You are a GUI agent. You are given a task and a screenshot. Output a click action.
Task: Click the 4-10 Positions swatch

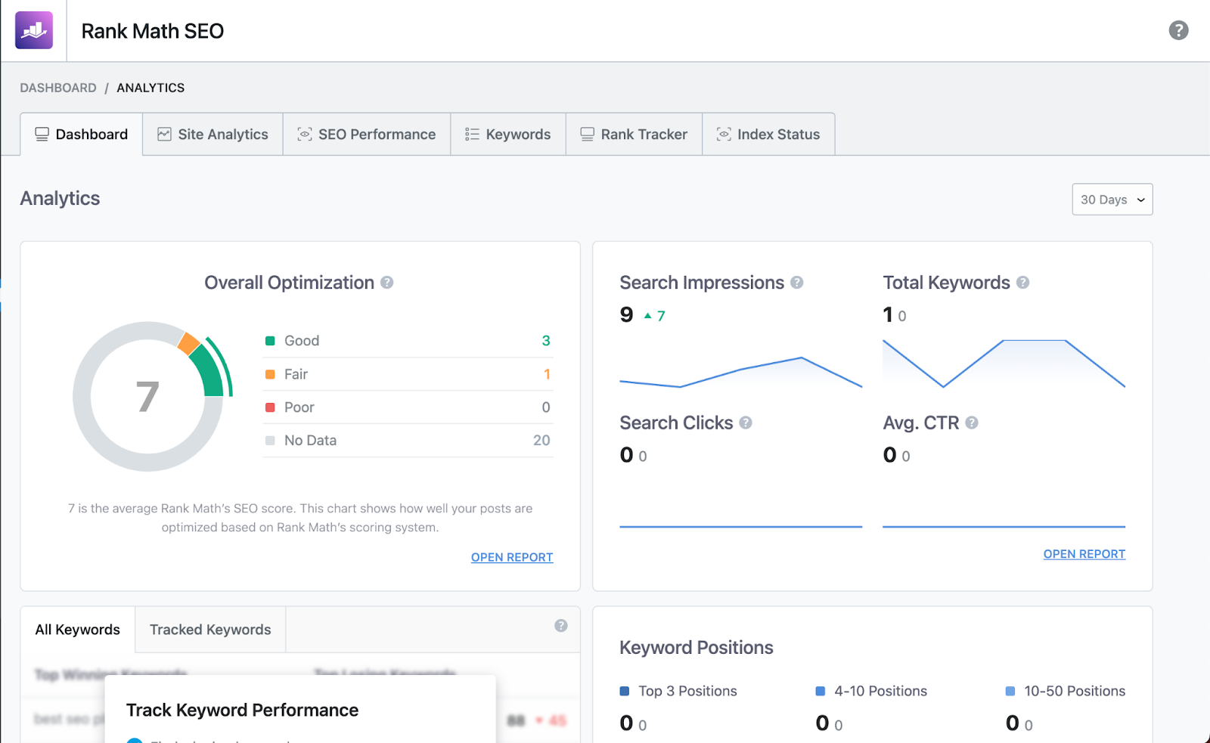click(821, 691)
